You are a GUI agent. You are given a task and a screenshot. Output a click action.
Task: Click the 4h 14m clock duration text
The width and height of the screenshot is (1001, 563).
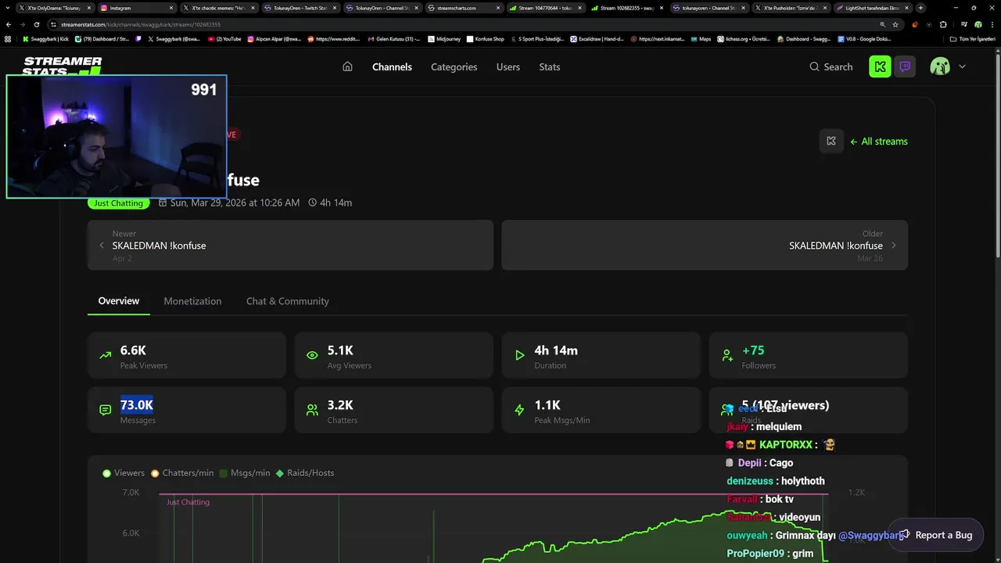coord(335,203)
